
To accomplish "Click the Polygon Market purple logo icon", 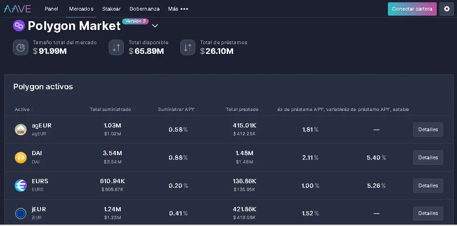I will coord(19,26).
